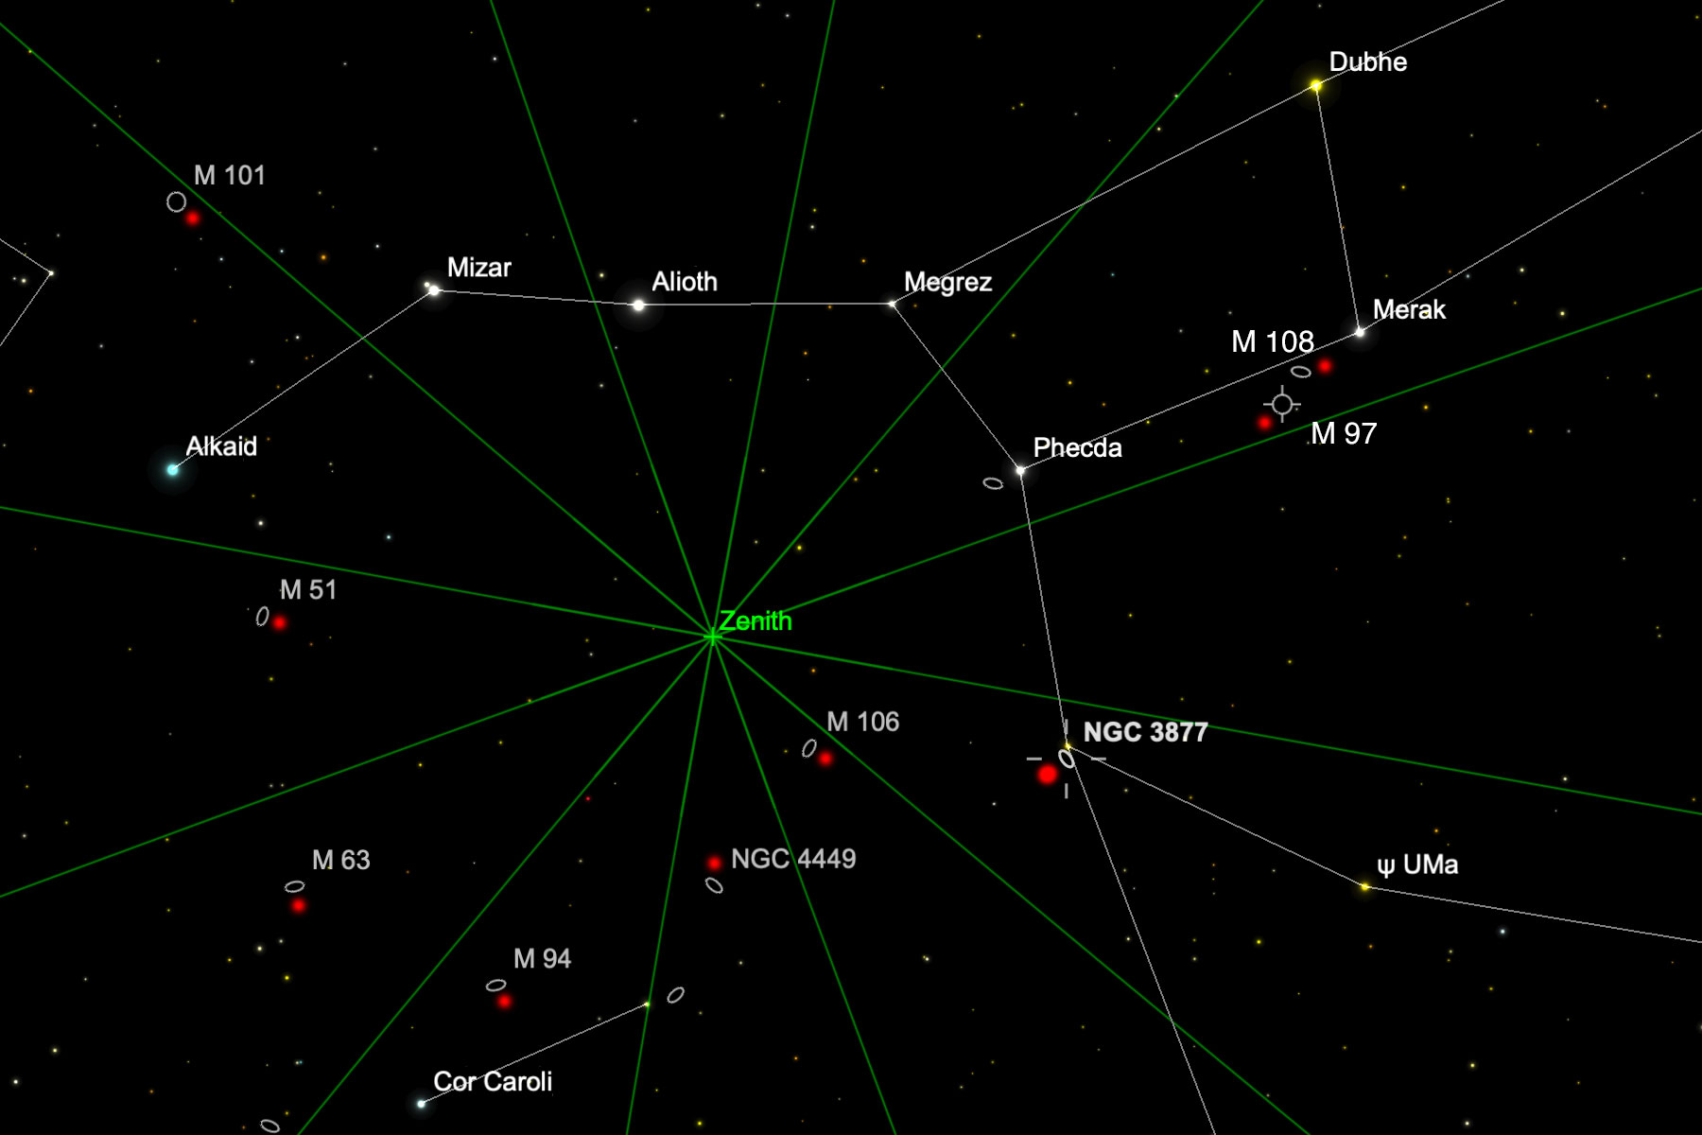Click the galaxy ellipse near Cor Caroli line end

pyautogui.click(x=676, y=995)
